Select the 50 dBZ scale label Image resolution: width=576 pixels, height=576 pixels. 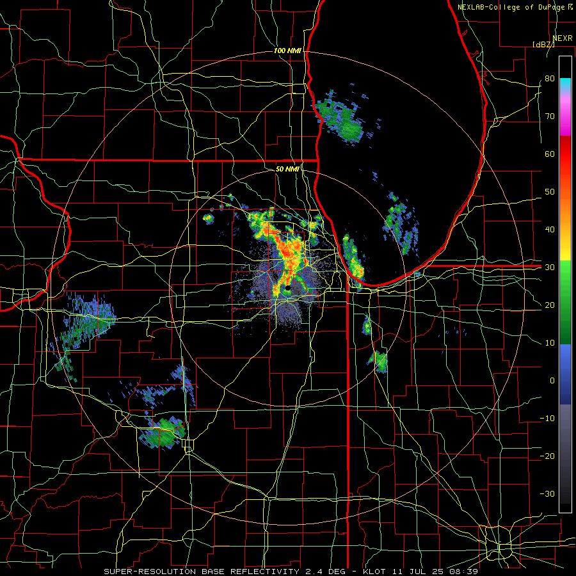(x=550, y=192)
